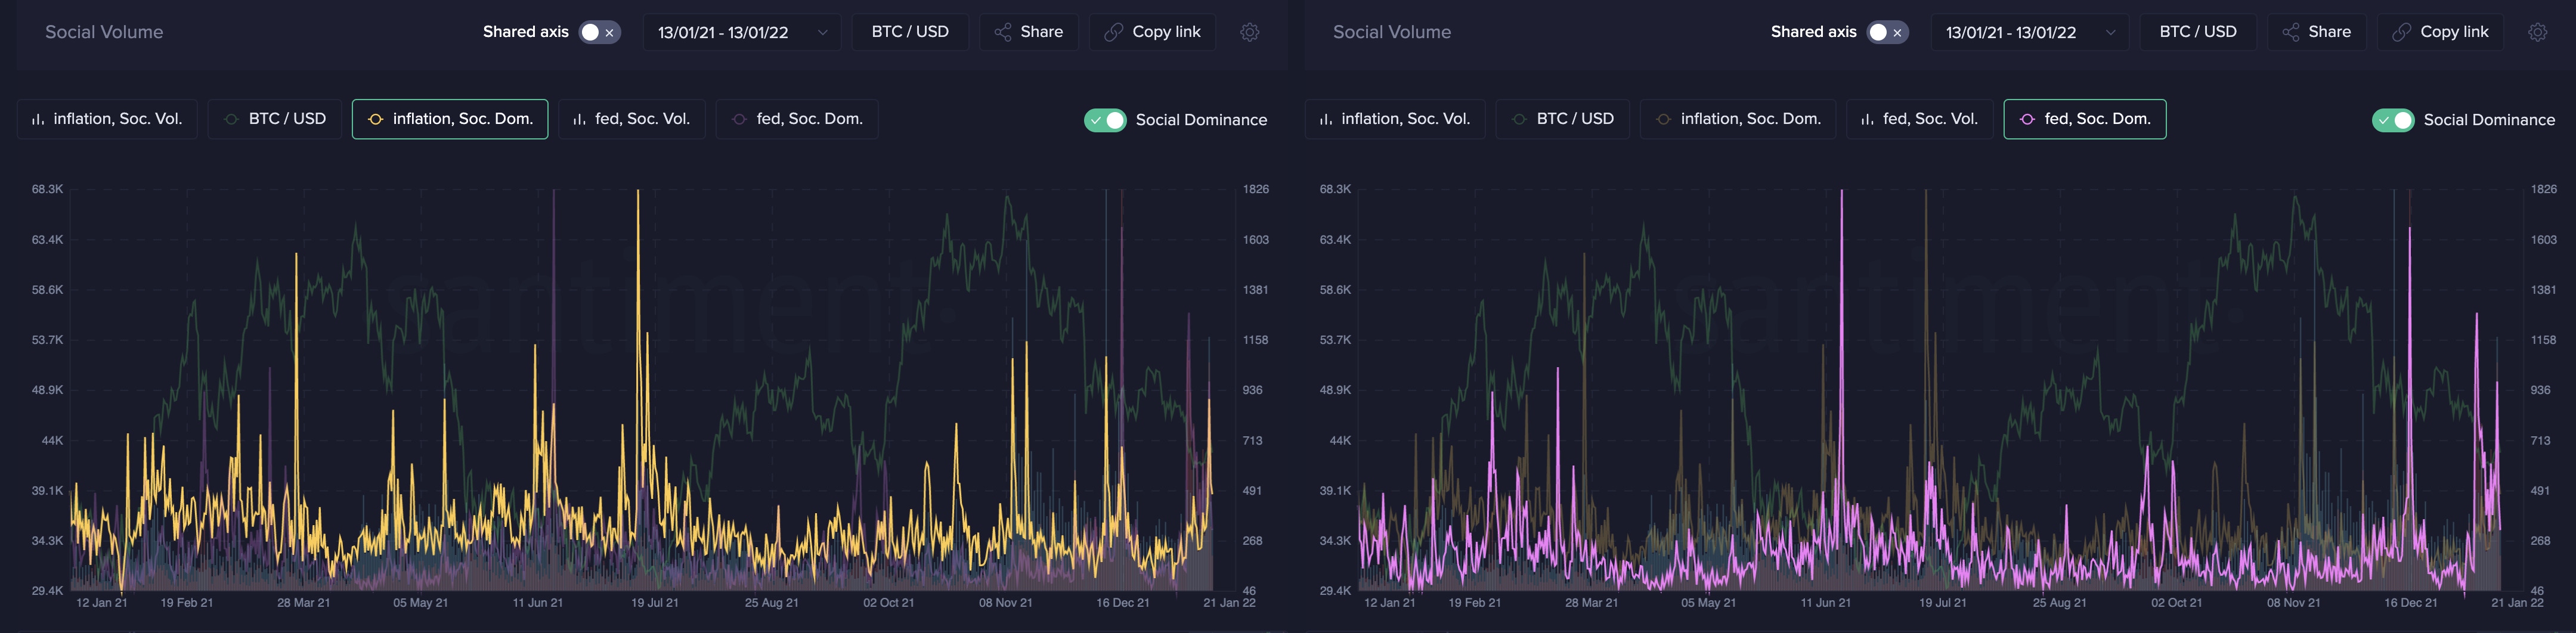The width and height of the screenshot is (2576, 633).
Task: Click BTC / USD legend chip on right chart
Action: (x=1563, y=119)
